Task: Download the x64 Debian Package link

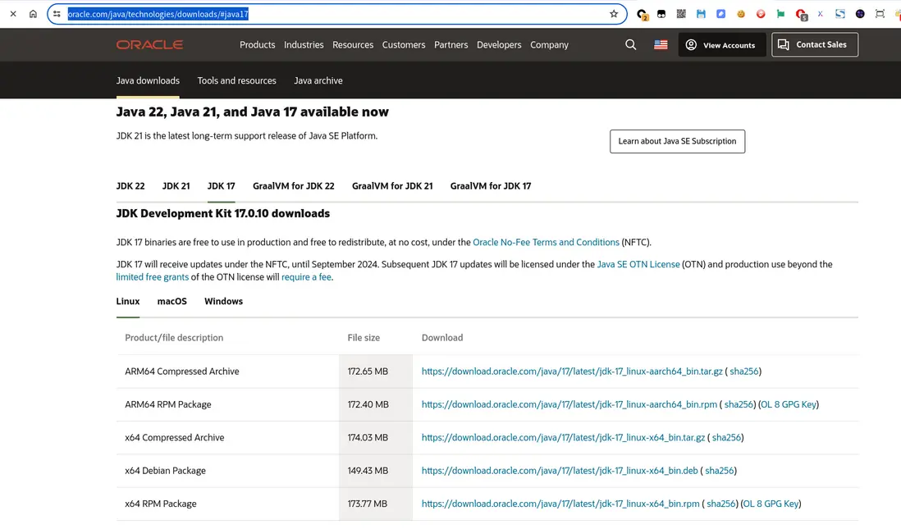Action: click(560, 471)
